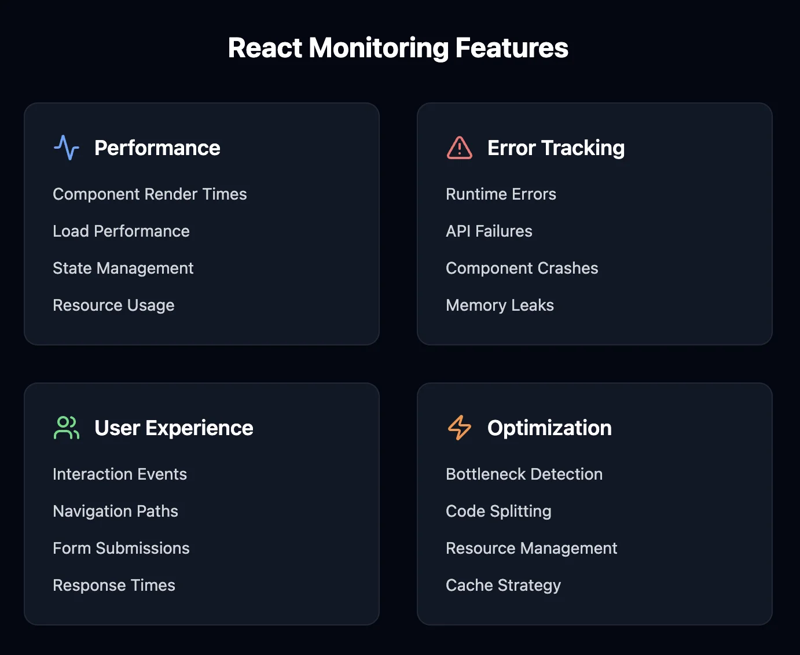Click the Optimization lightning bolt icon
The image size is (800, 655).
click(460, 428)
